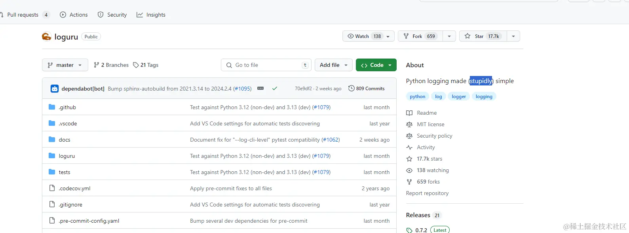Expand the commit message ellipsis button
629x233 pixels.
tap(260, 89)
